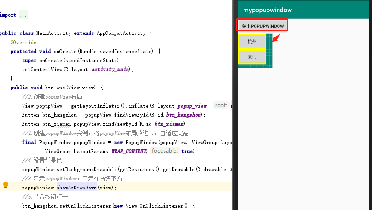Viewport: 372px width, 210px height.
Task: Click the WRAP_CONTENT constant
Action: (129, 151)
